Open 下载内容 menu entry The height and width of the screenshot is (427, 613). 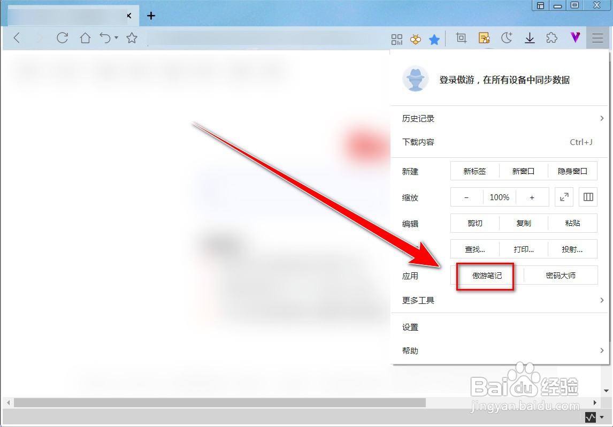(x=500, y=142)
